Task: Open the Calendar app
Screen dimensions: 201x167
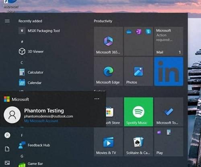Action: pyautogui.click(x=30, y=83)
